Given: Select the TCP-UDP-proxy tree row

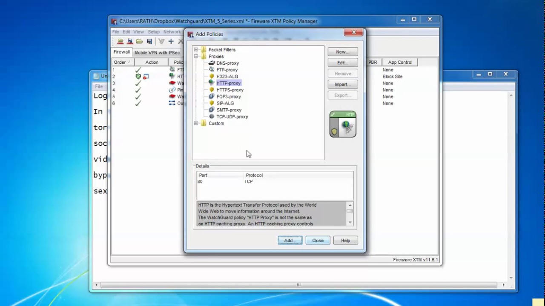Looking at the screenshot, I should pos(232,116).
